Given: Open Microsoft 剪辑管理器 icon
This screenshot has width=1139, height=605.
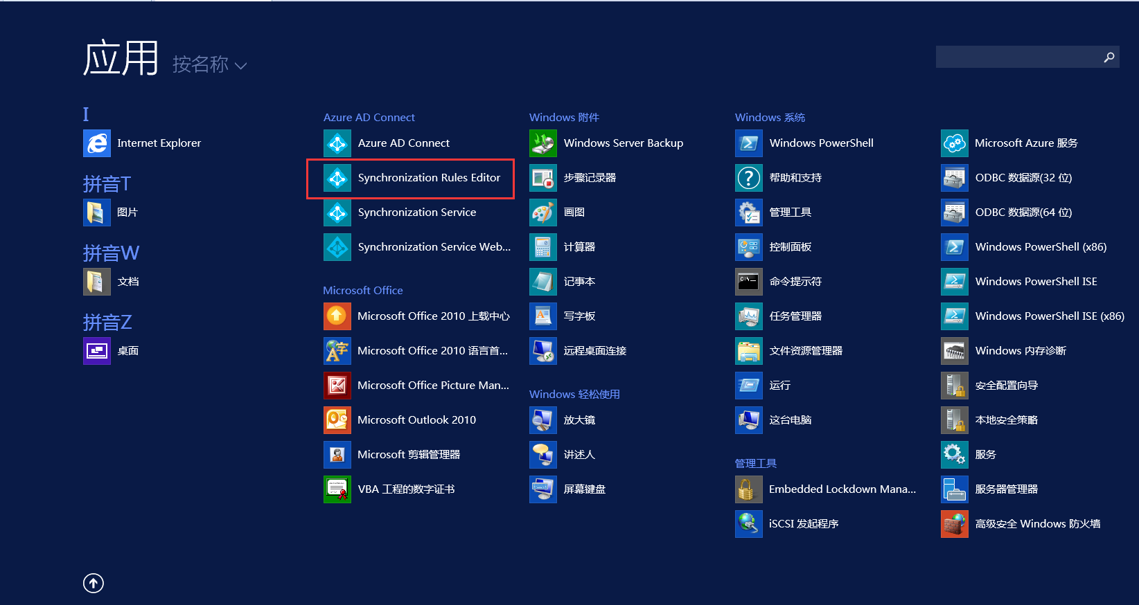Looking at the screenshot, I should click(x=337, y=455).
